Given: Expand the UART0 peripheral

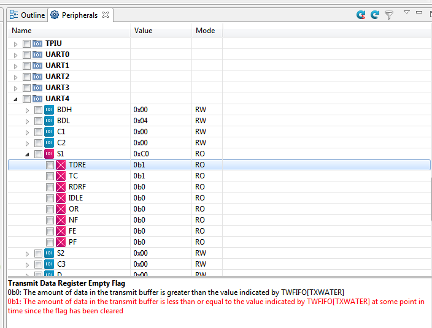Looking at the screenshot, I should click(x=16, y=55).
